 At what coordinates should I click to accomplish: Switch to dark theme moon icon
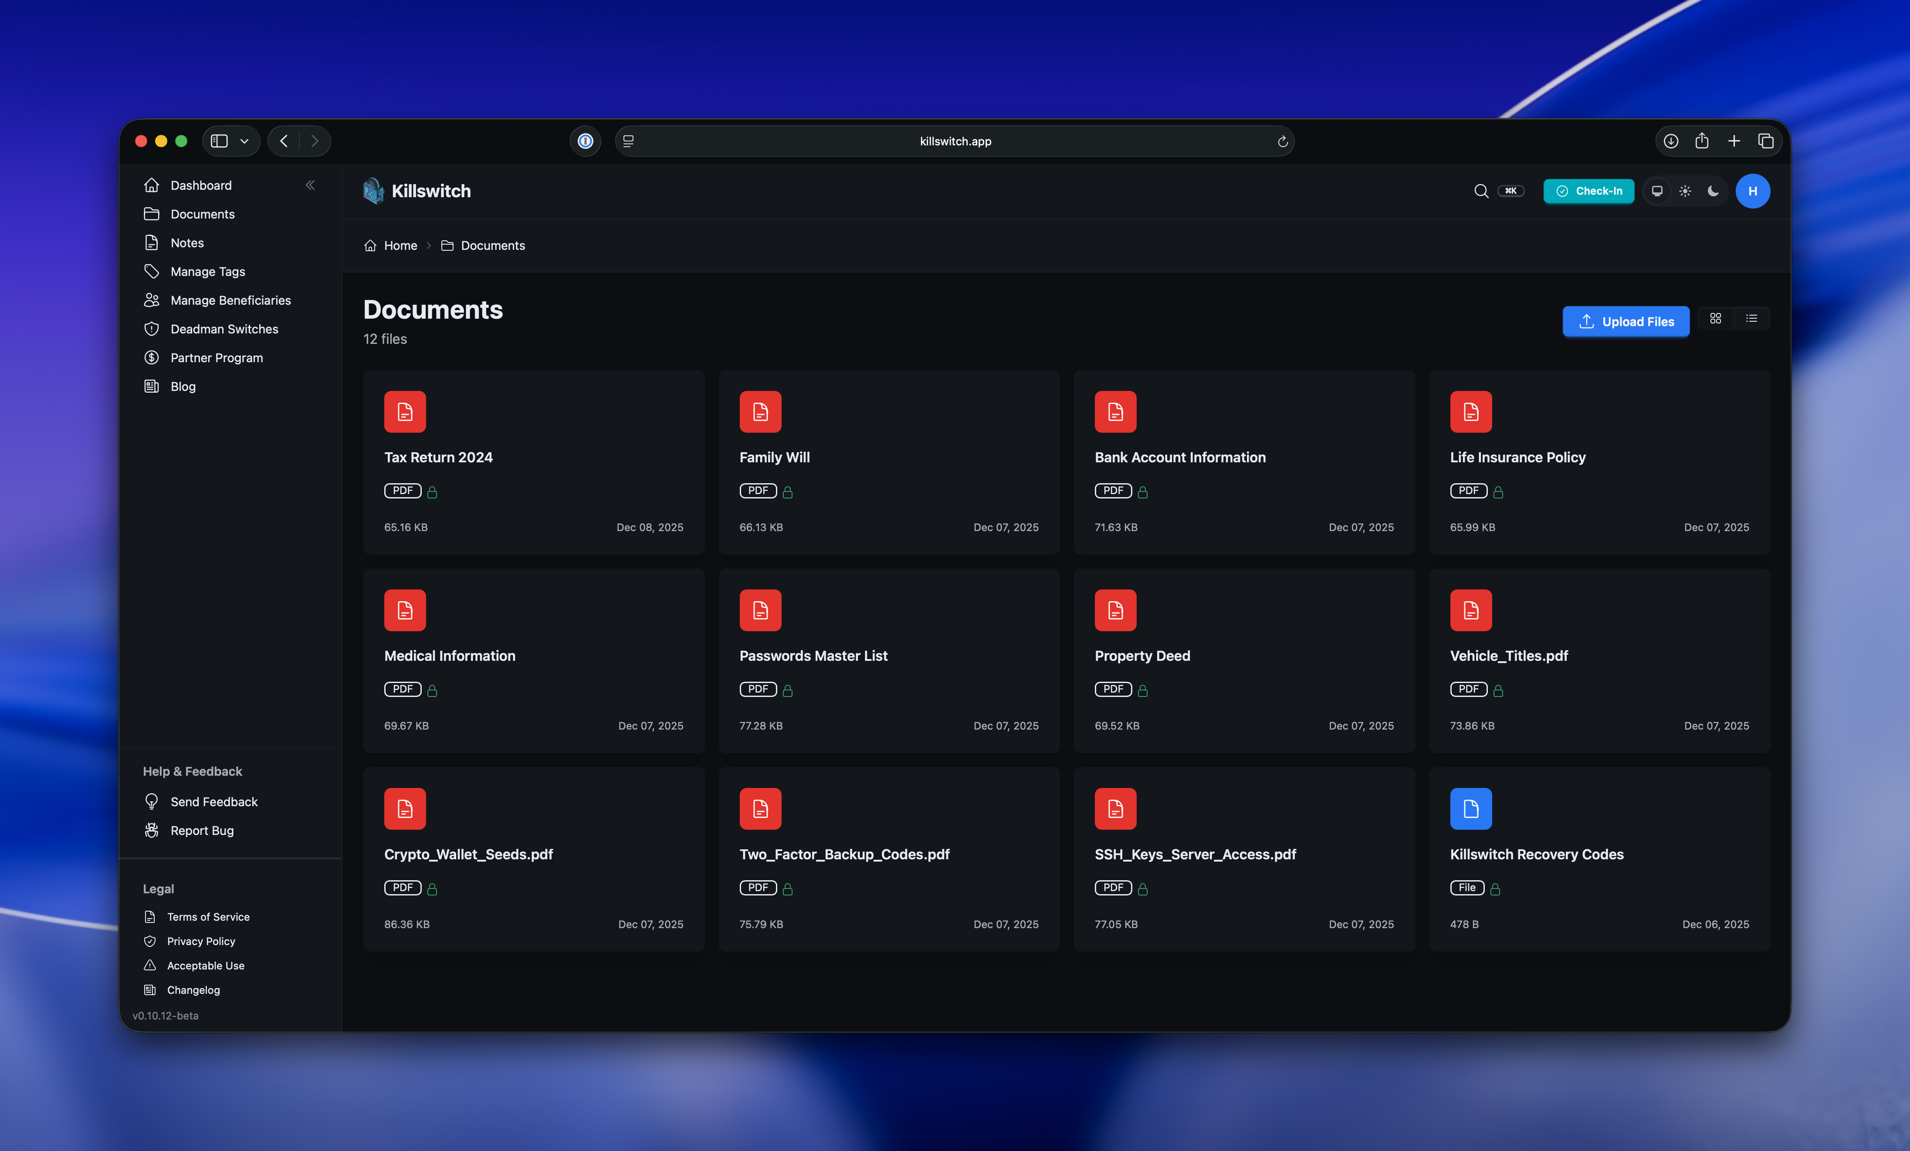pos(1713,191)
